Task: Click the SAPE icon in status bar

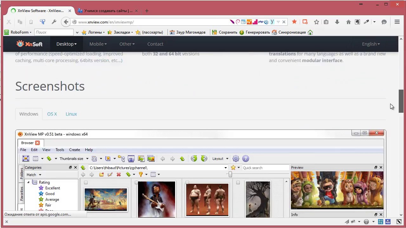Action: pos(381,222)
